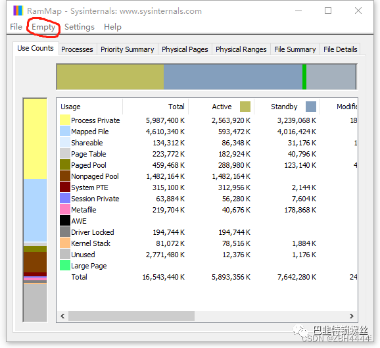Viewport: 380px width, 348px height.
Task: Sort by the Total column header
Action: 156,107
